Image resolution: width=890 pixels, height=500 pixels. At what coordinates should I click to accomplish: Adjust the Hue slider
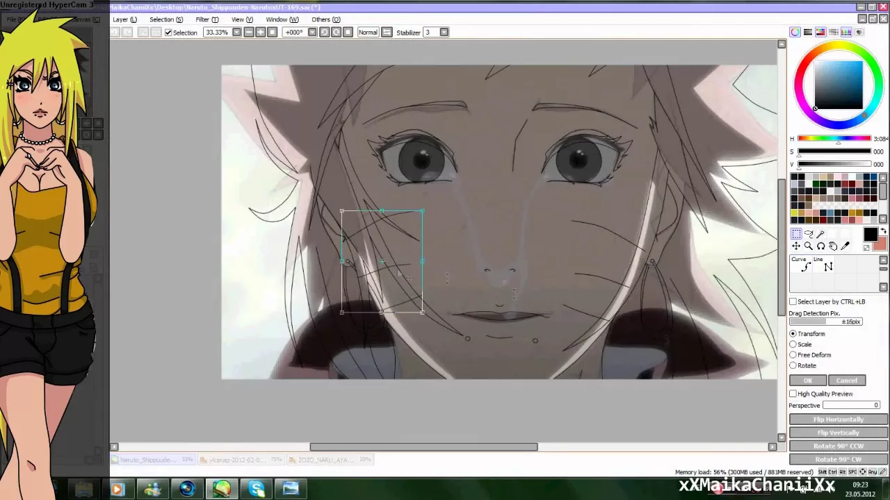834,139
